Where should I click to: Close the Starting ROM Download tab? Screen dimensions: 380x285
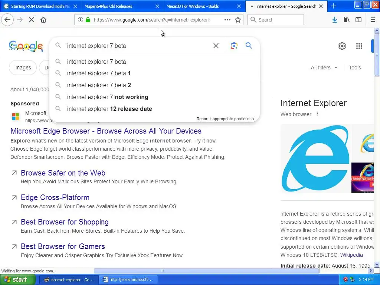pos(75,6)
